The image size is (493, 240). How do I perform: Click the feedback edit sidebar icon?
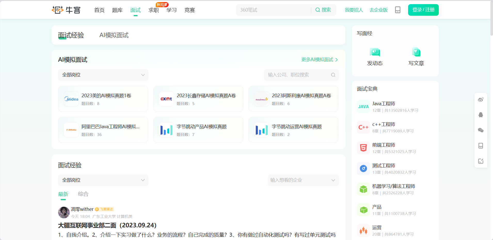coord(481,161)
